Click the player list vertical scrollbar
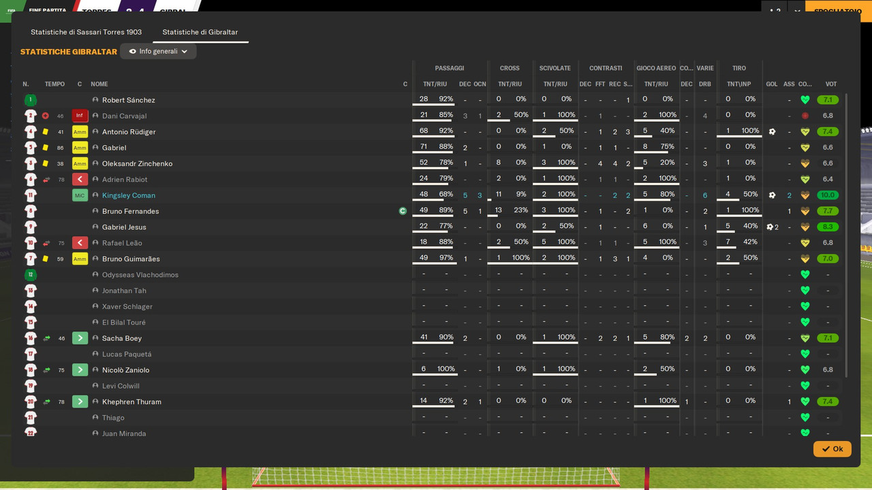Viewport: 872px width, 490px height. (x=847, y=235)
